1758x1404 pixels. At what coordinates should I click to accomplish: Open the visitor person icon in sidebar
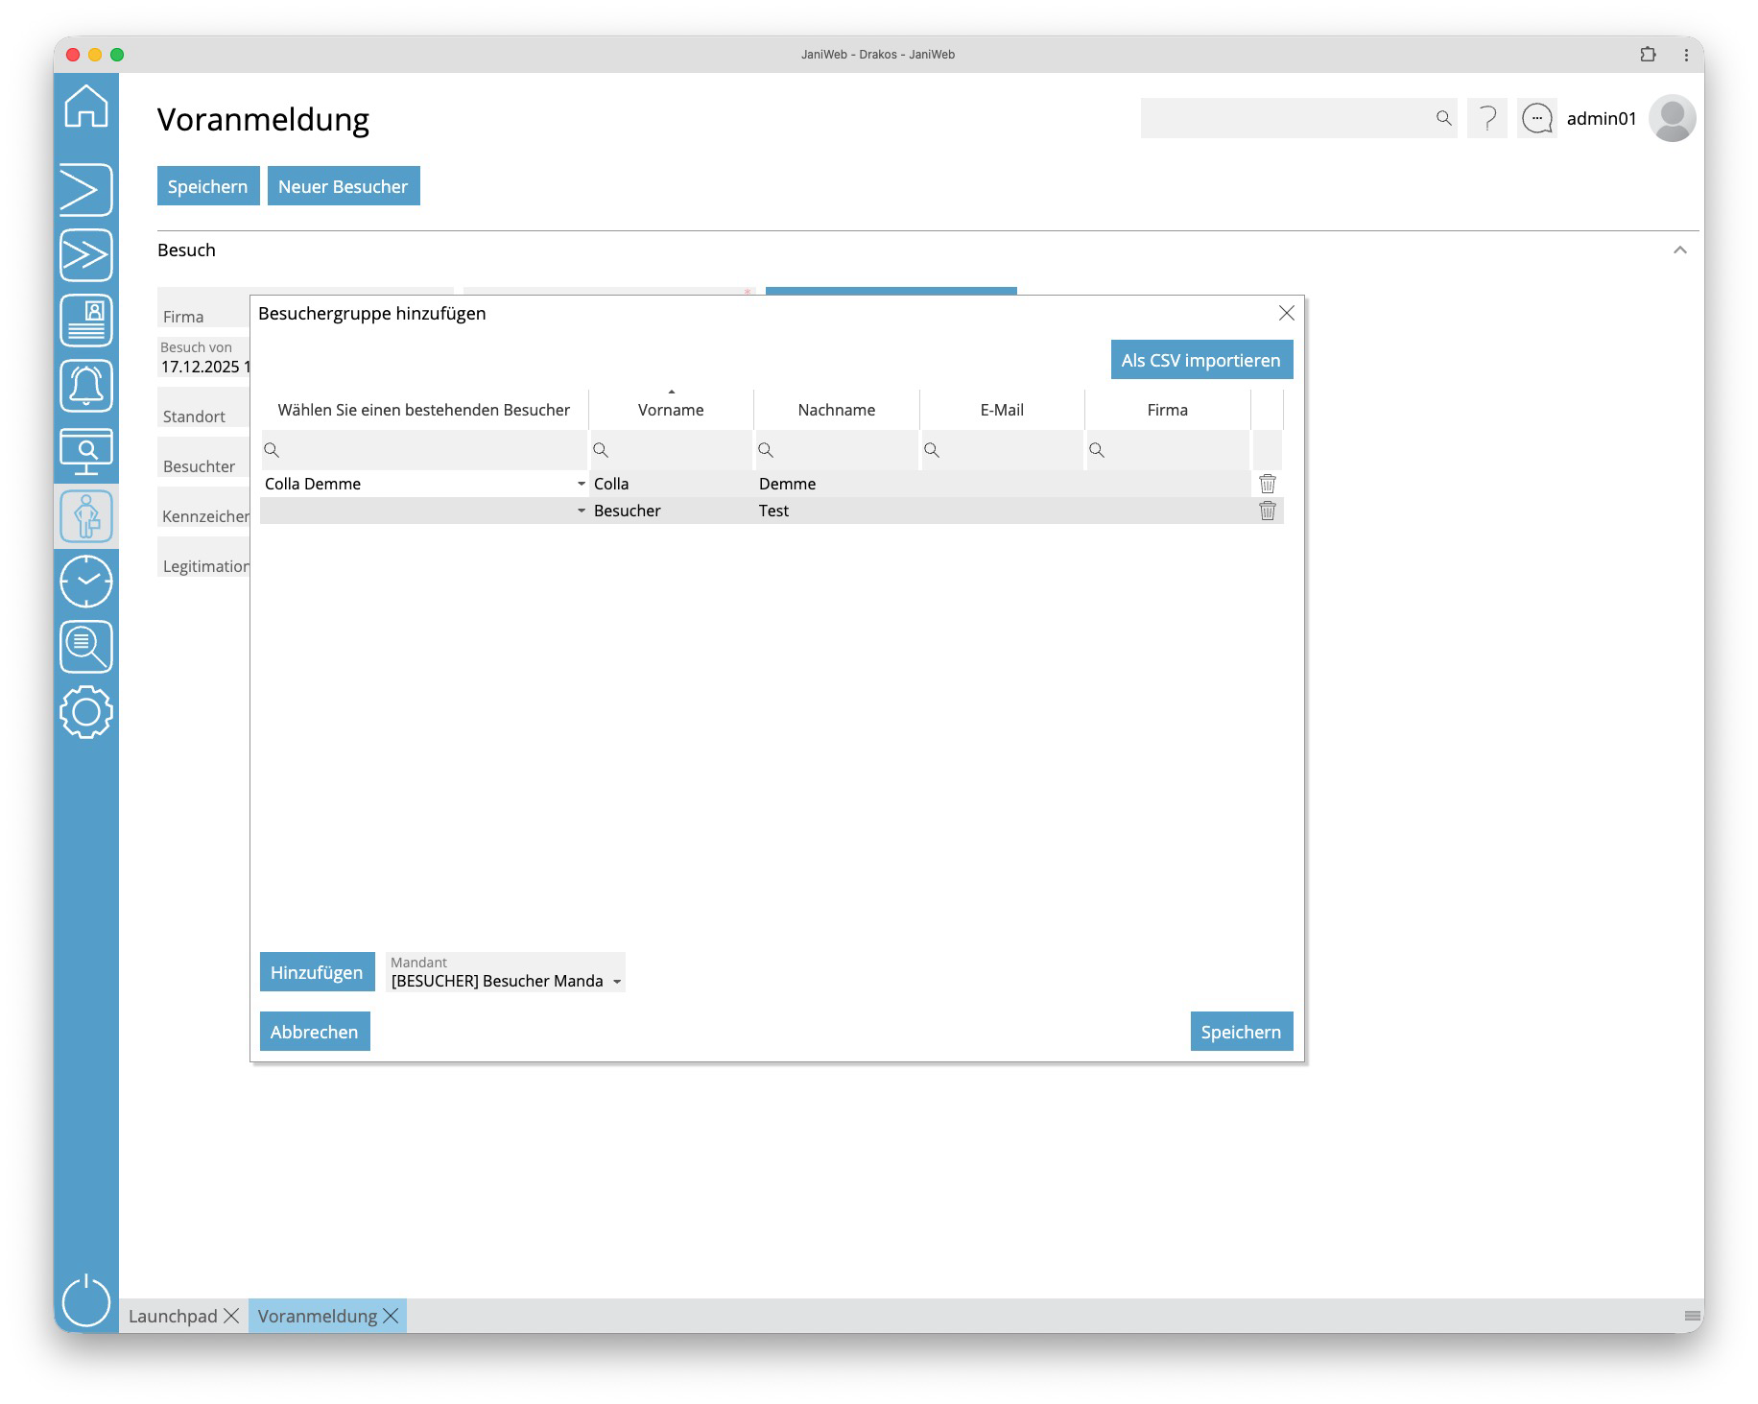point(86,516)
